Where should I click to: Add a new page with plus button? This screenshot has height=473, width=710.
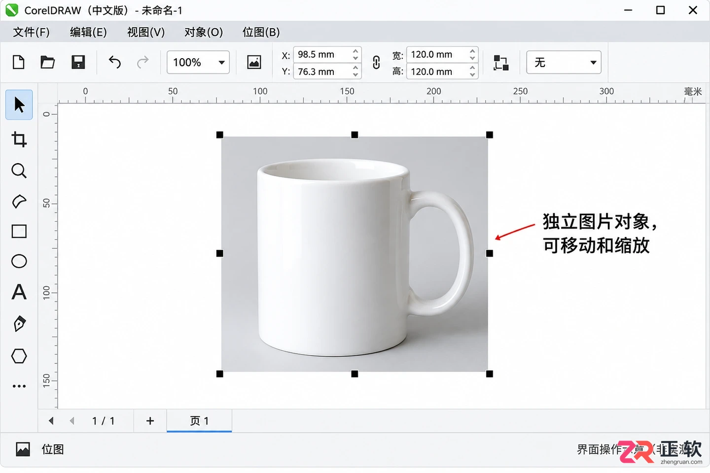(150, 421)
